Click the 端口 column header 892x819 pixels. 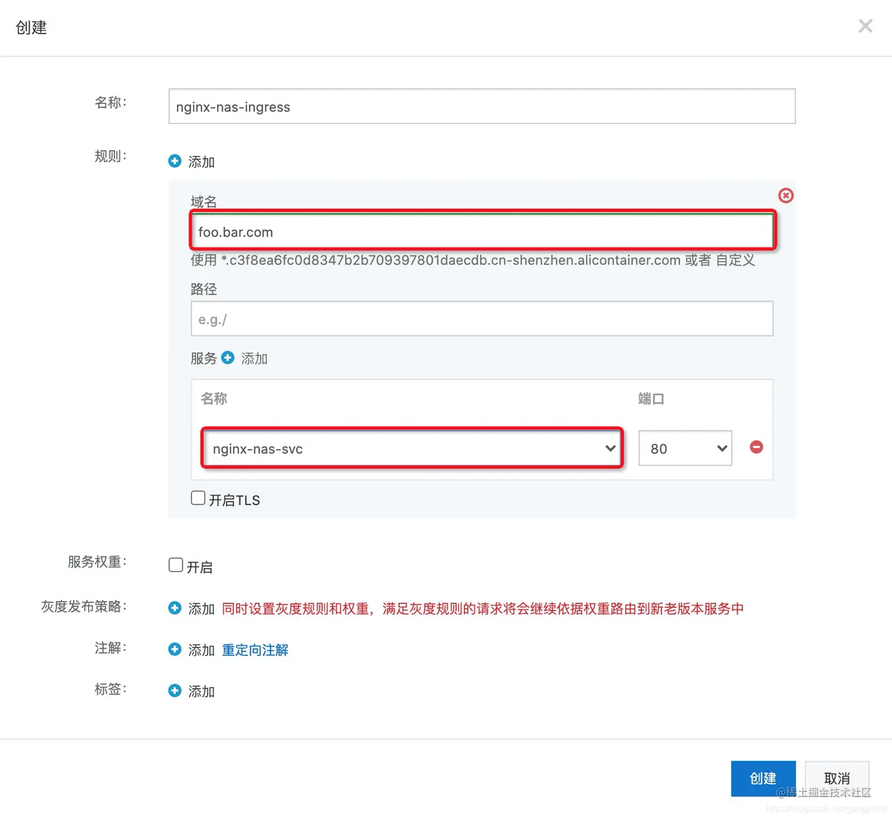651,399
